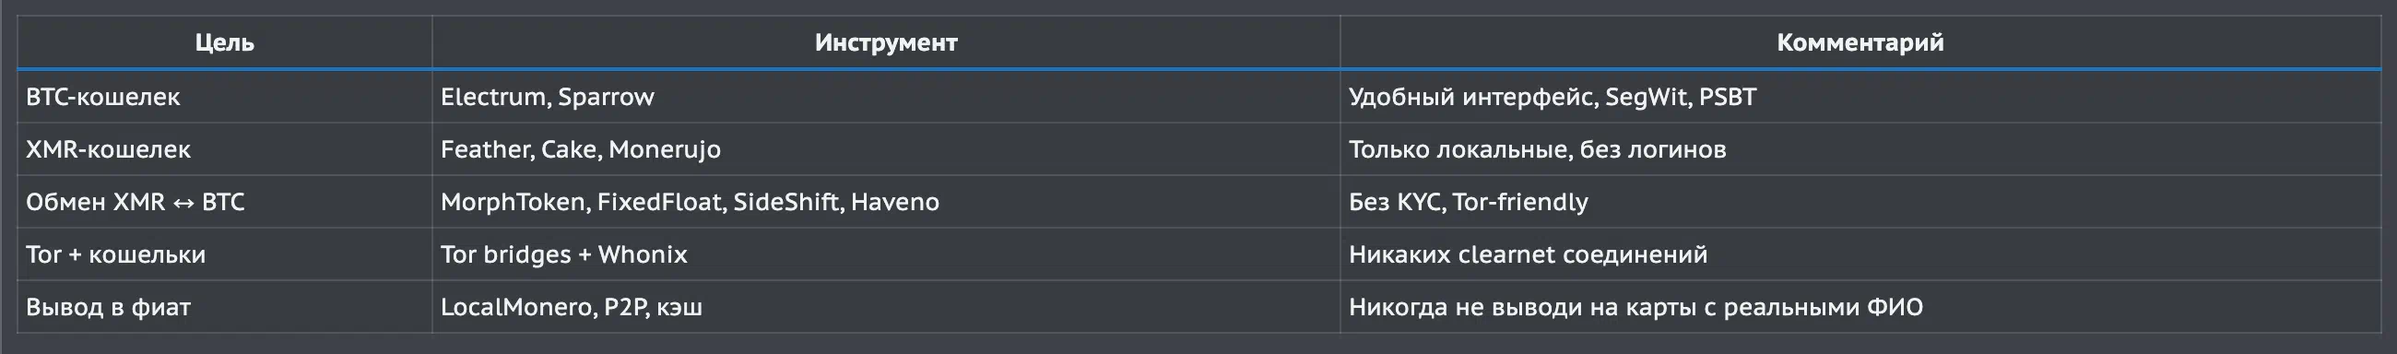Click the Инструмент column header
2397x354 pixels.
pyautogui.click(x=886, y=41)
